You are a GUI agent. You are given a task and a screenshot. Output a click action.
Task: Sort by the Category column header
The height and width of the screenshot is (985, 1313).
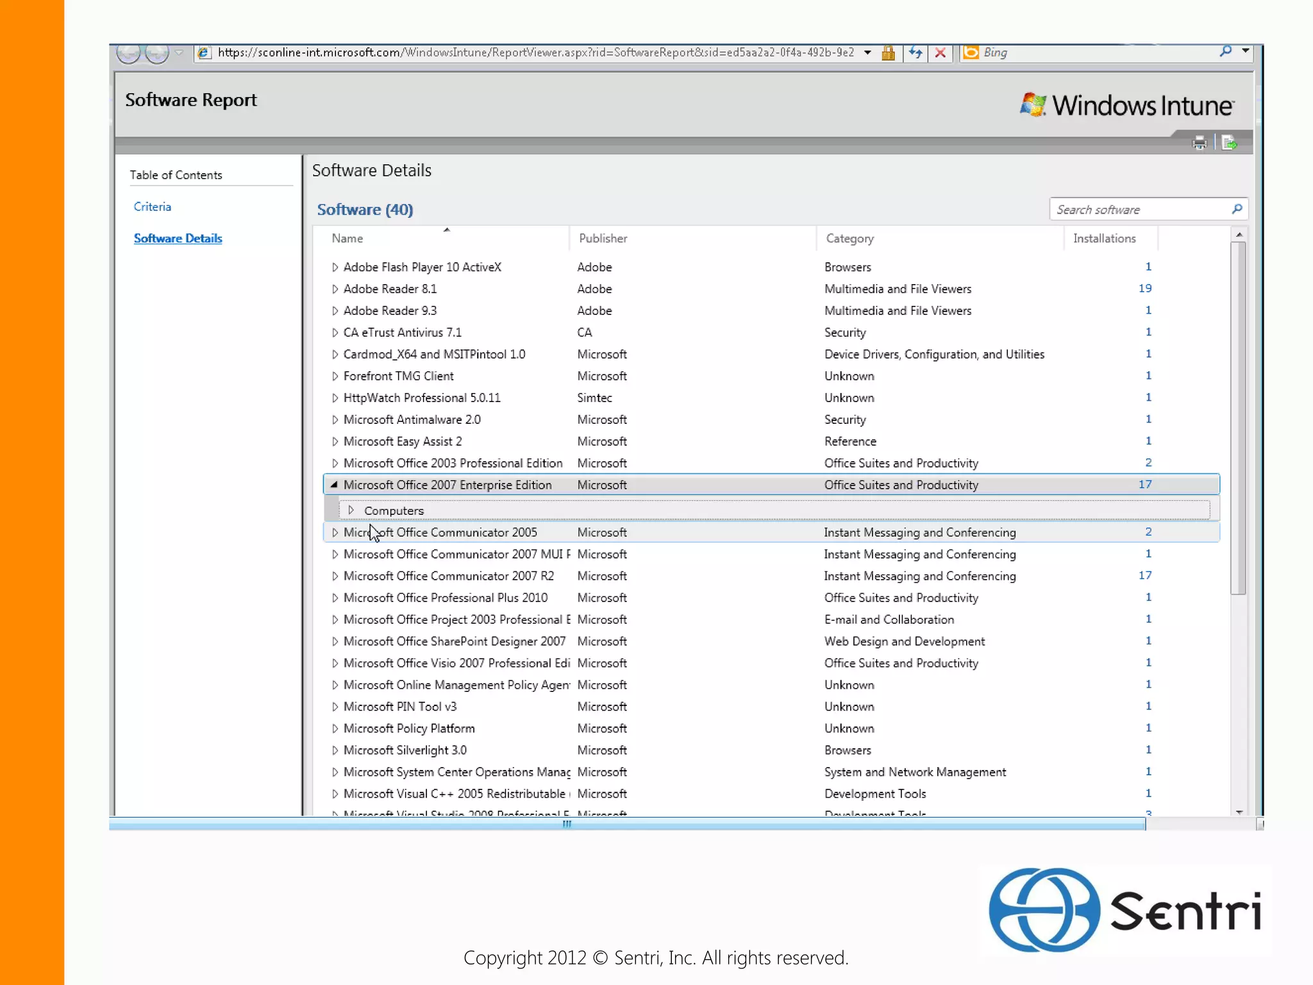point(849,239)
